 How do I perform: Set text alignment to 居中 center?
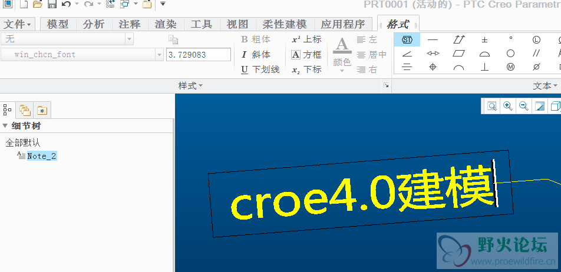(x=372, y=55)
